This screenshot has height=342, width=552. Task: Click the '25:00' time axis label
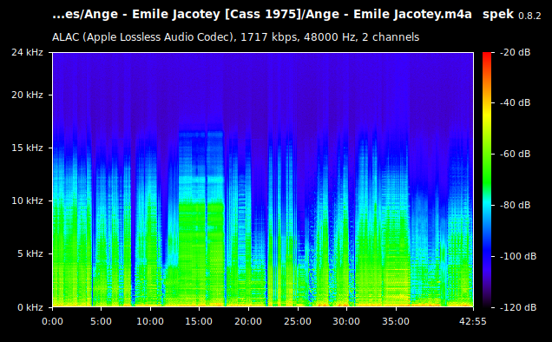pos(298,321)
